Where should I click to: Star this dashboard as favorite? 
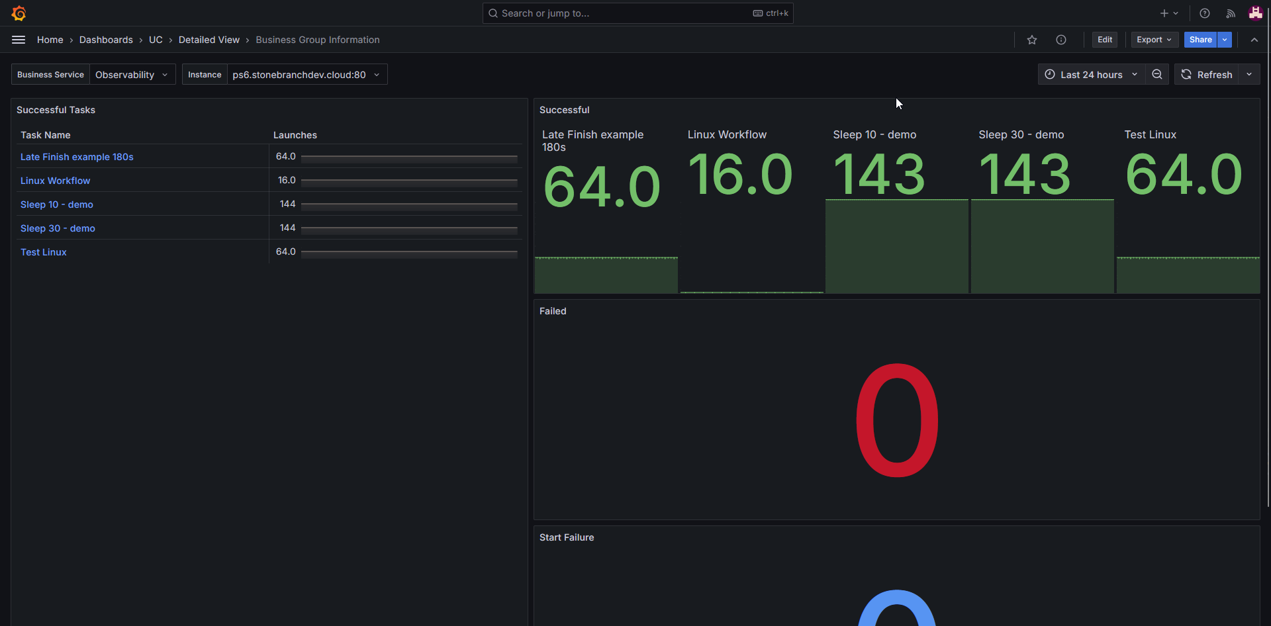[x=1031, y=40]
